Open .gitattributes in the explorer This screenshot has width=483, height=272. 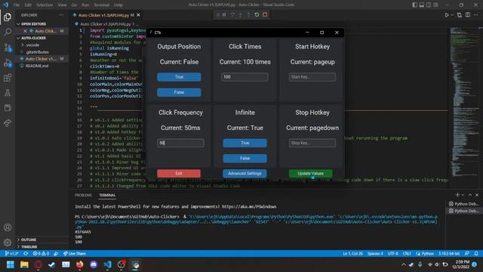(x=37, y=52)
